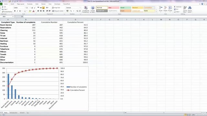Click the Cut icon in Clipboard group
The width and height of the screenshot is (207, 116).
coord(3,7)
